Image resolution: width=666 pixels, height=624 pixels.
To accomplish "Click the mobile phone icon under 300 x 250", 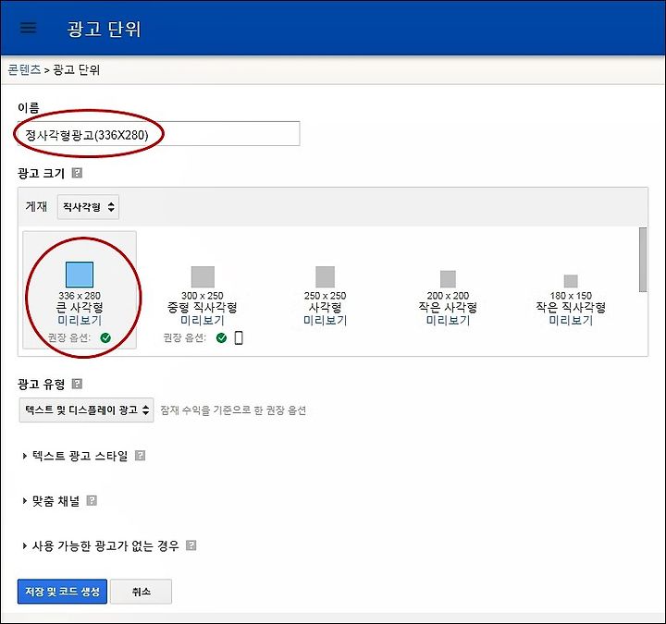I will [x=239, y=338].
